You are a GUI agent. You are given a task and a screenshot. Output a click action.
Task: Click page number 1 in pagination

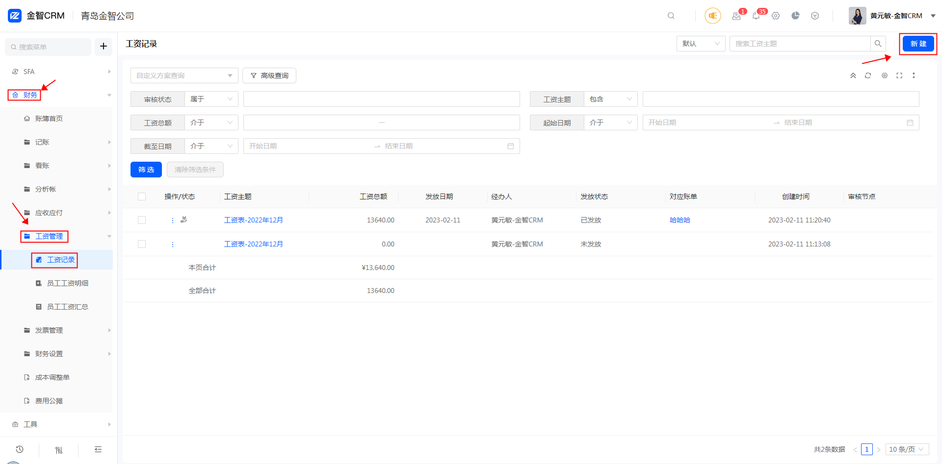coord(867,449)
